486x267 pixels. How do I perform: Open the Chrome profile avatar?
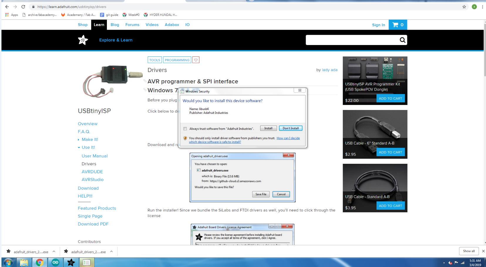click(x=474, y=7)
